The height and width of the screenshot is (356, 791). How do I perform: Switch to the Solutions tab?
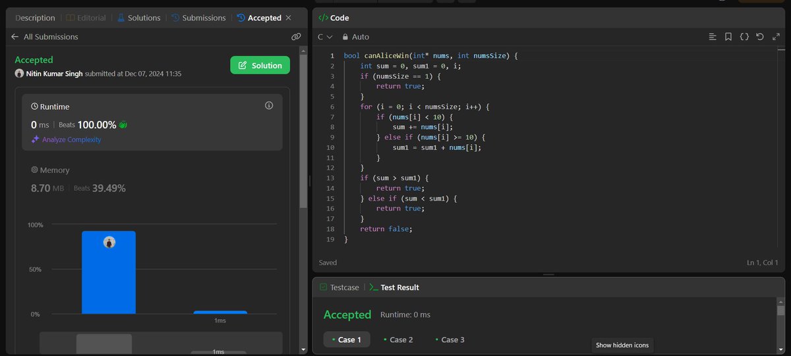(138, 18)
